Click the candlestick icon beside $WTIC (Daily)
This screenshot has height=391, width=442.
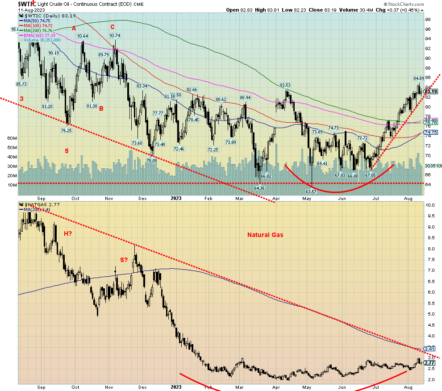pyautogui.click(x=21, y=16)
